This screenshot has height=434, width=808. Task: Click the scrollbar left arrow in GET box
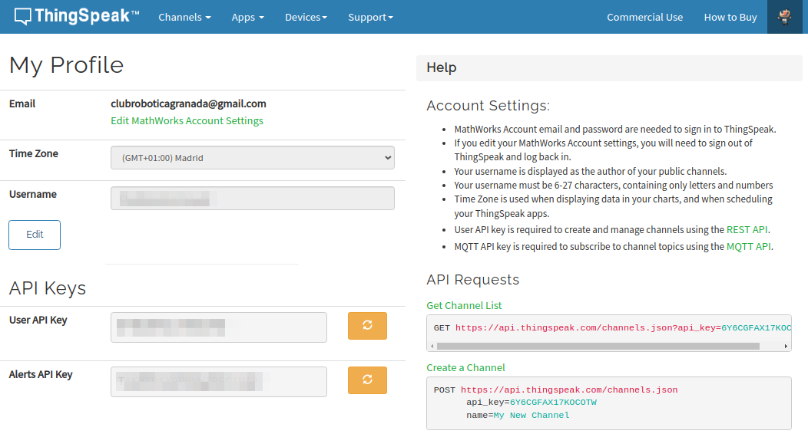pyautogui.click(x=432, y=346)
